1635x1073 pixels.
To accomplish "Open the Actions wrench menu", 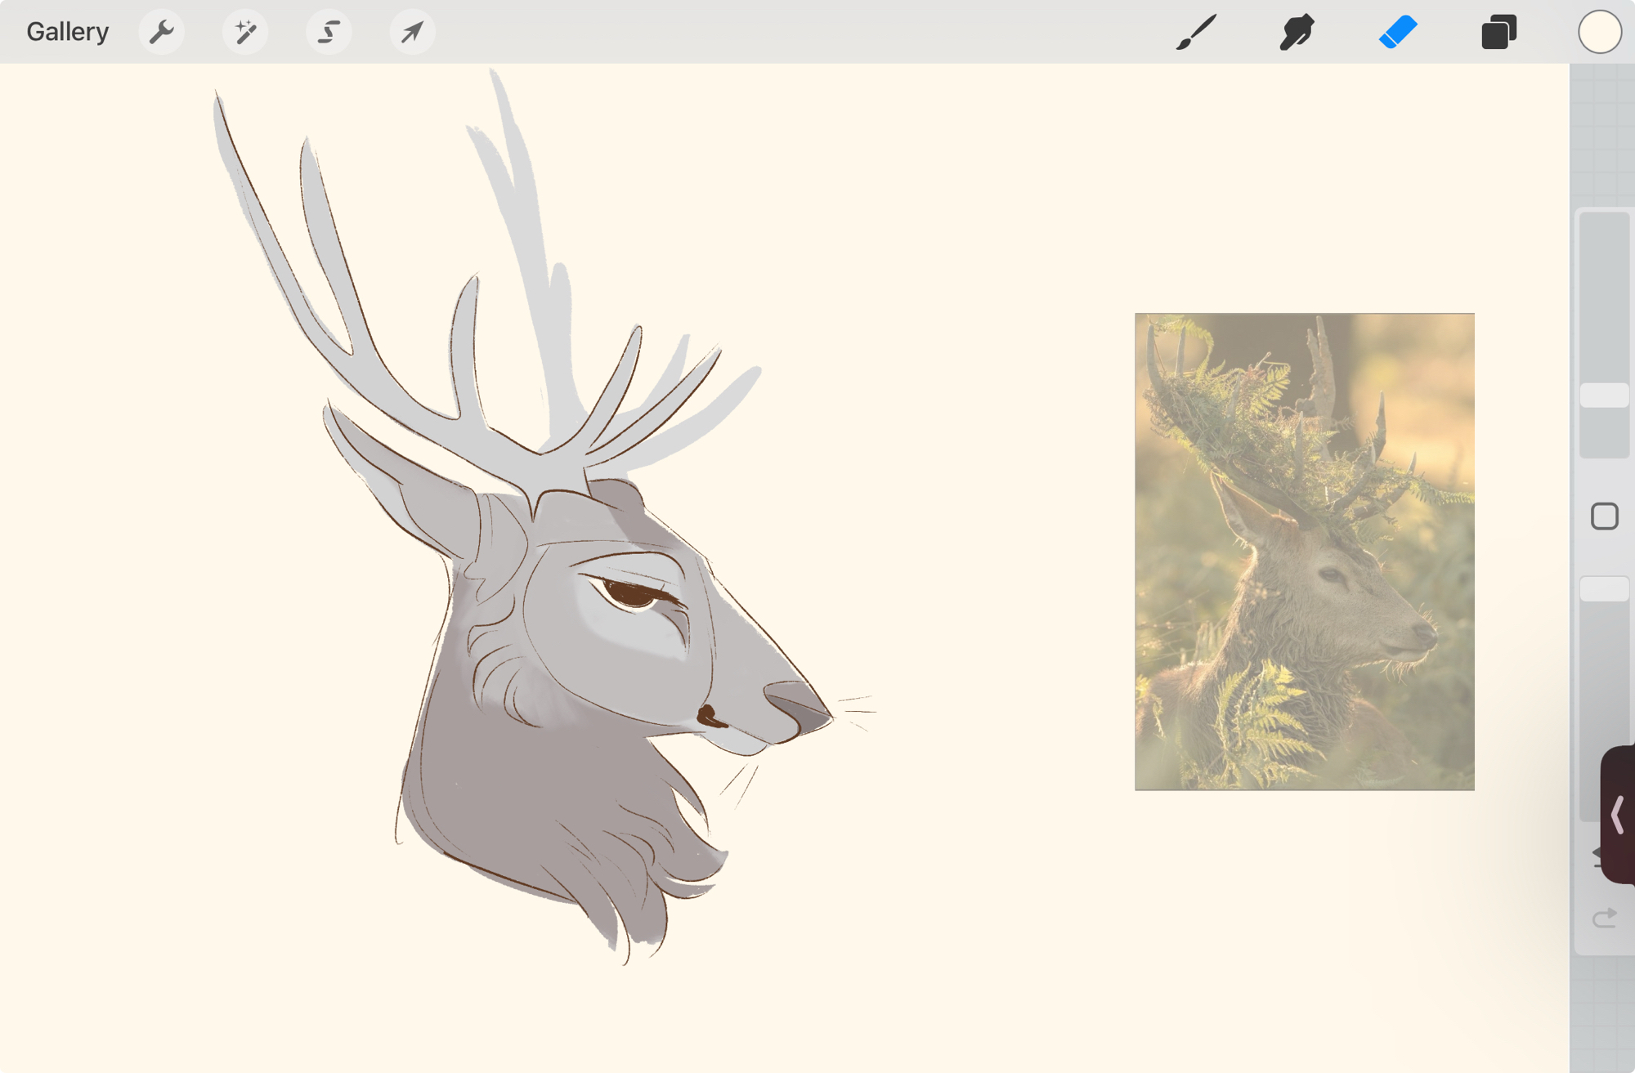I will tap(162, 32).
